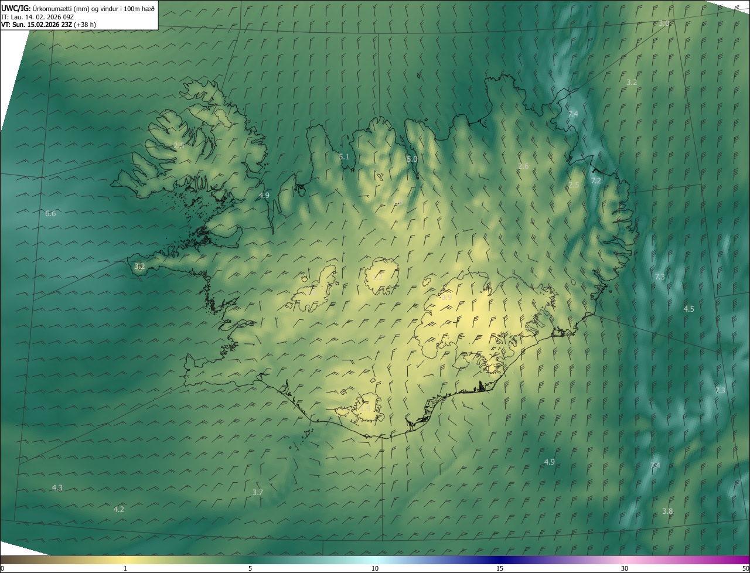Select the 5.1 value label in the north
This screenshot has height=573, width=750.
(344, 157)
